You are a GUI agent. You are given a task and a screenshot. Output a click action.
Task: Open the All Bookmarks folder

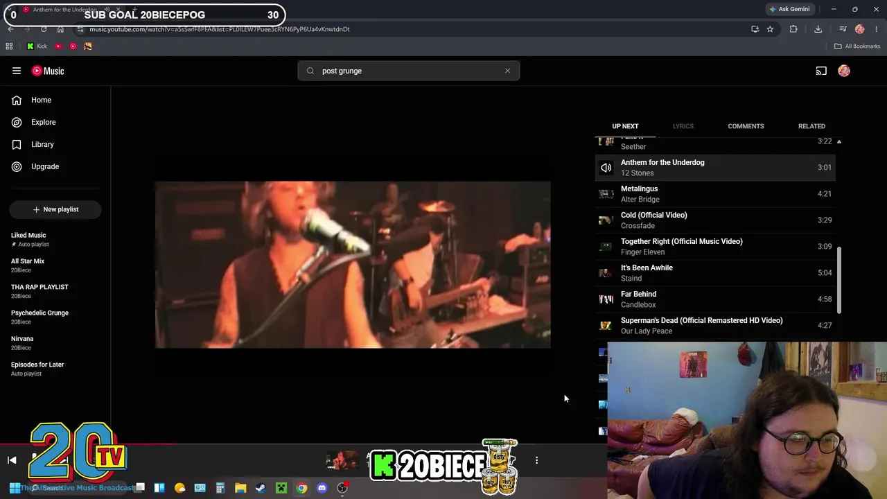857,46
